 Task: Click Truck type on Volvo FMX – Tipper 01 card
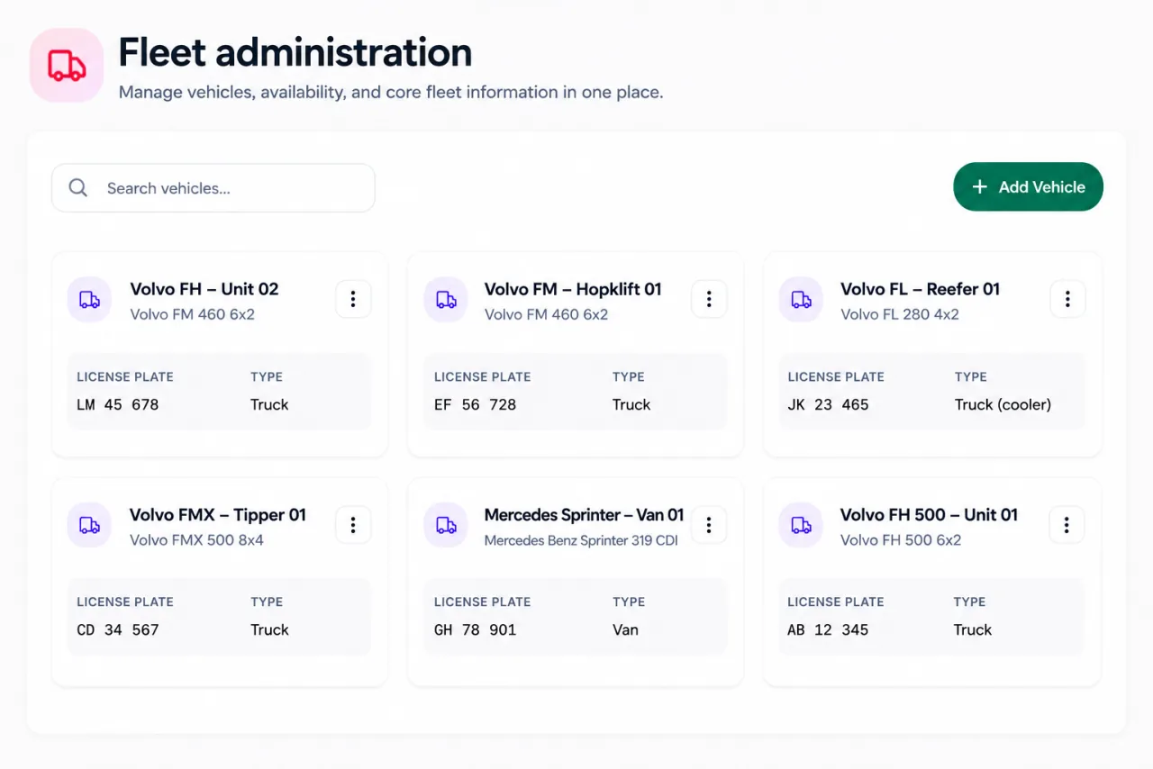click(269, 629)
